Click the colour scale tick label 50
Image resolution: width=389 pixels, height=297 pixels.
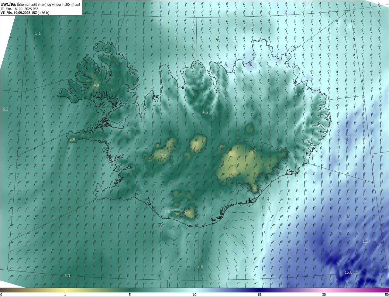click(387, 295)
